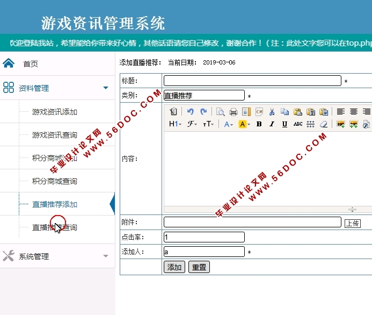This screenshot has height=315, width=372.
Task: Focus the 点击率 input field
Action: pyautogui.click(x=204, y=237)
